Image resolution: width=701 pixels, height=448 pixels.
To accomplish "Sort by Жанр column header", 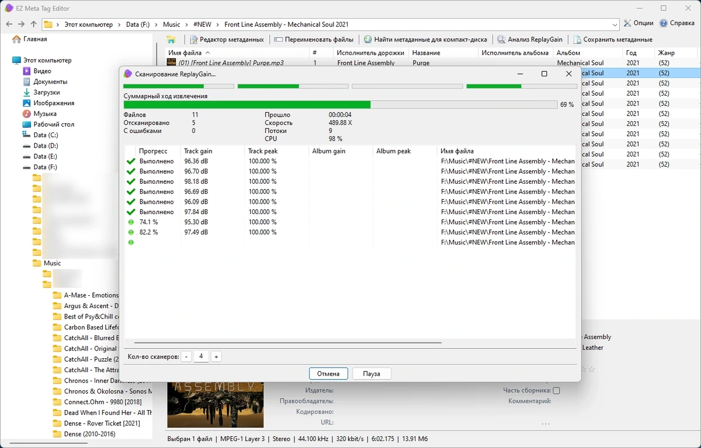I will [675, 52].
